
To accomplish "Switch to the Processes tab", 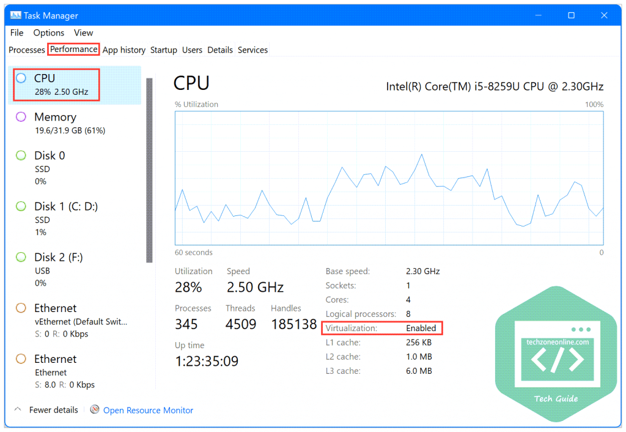I will point(26,50).
